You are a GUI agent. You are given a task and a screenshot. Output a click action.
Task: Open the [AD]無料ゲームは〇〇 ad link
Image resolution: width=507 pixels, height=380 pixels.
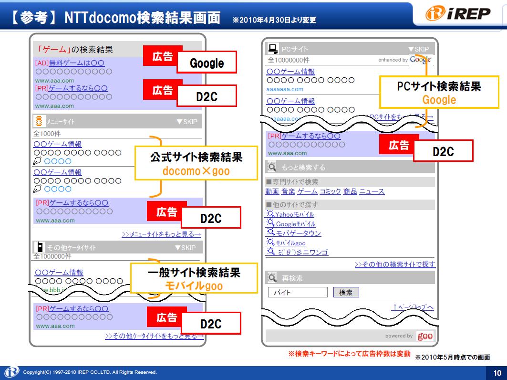70,63
